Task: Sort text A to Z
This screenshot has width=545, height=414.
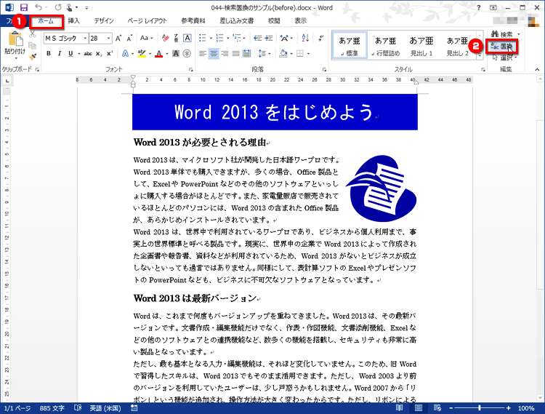Action: [305, 38]
